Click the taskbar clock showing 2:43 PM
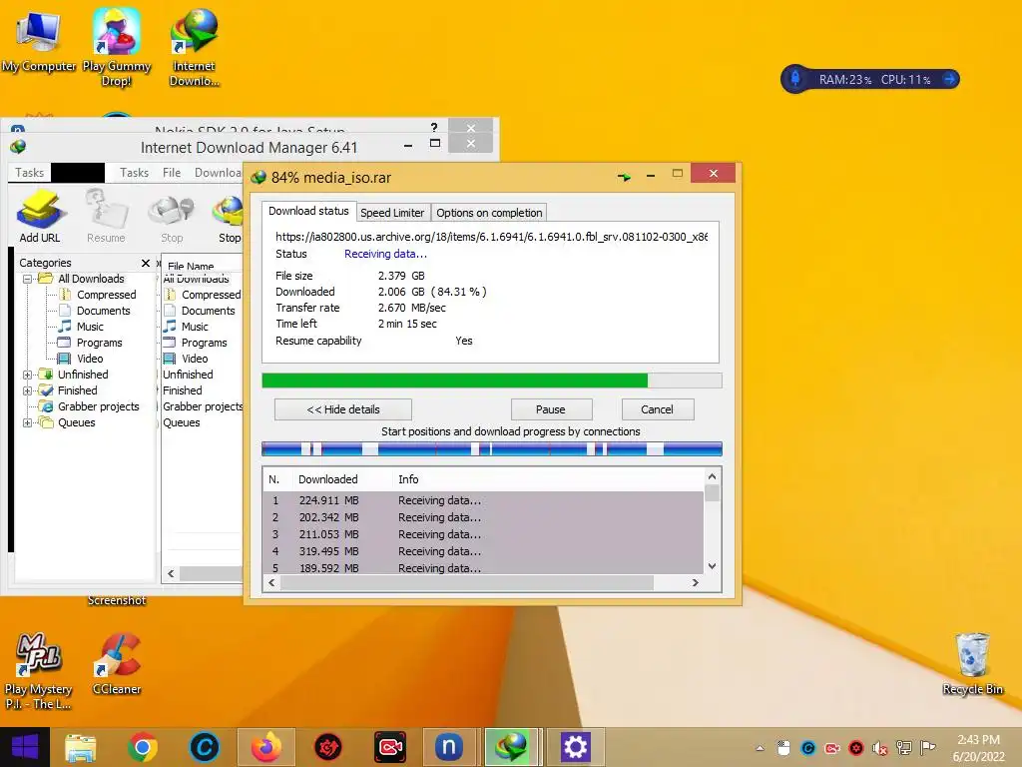The width and height of the screenshot is (1022, 767). [978, 748]
